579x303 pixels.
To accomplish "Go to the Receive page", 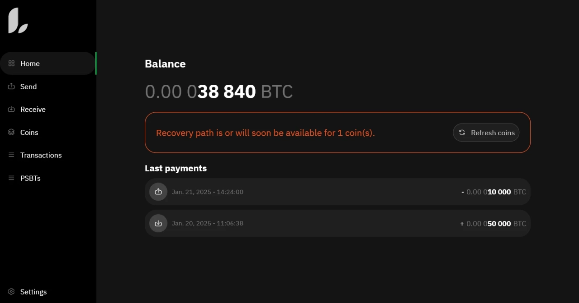I will click(33, 110).
